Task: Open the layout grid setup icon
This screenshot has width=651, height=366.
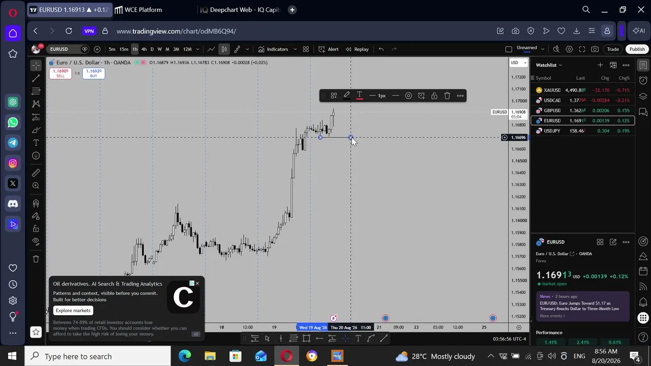Action: (x=306, y=49)
